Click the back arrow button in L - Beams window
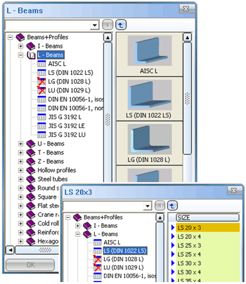Viewport: 246px width, 284px height. click(x=108, y=25)
